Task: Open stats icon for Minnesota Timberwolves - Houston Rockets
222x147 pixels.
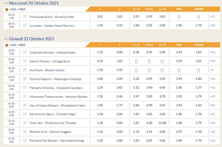Action: pos(25,96)
